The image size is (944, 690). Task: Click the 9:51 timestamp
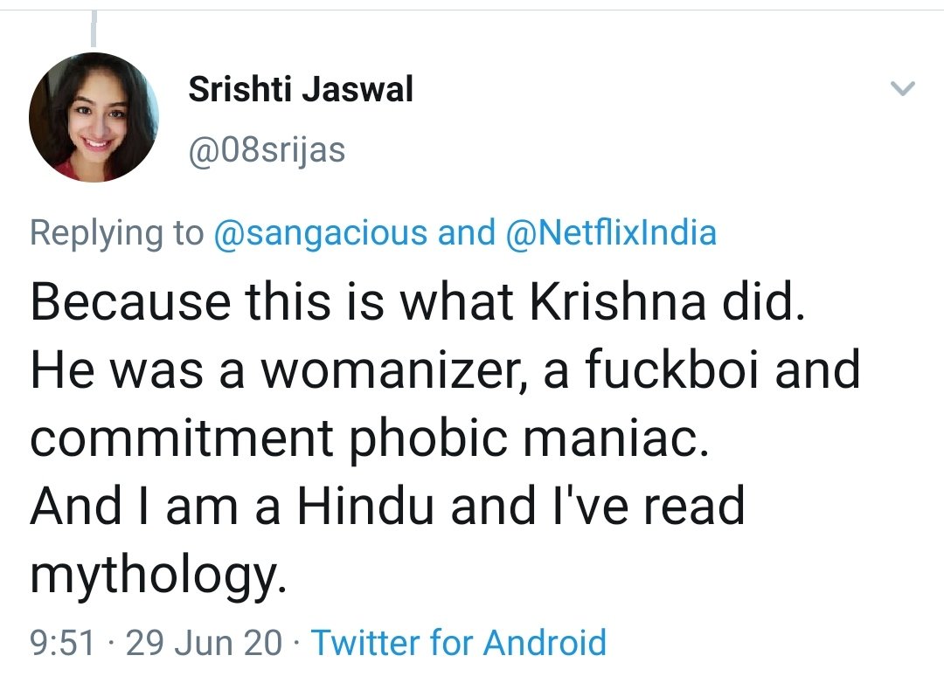pyautogui.click(x=63, y=643)
